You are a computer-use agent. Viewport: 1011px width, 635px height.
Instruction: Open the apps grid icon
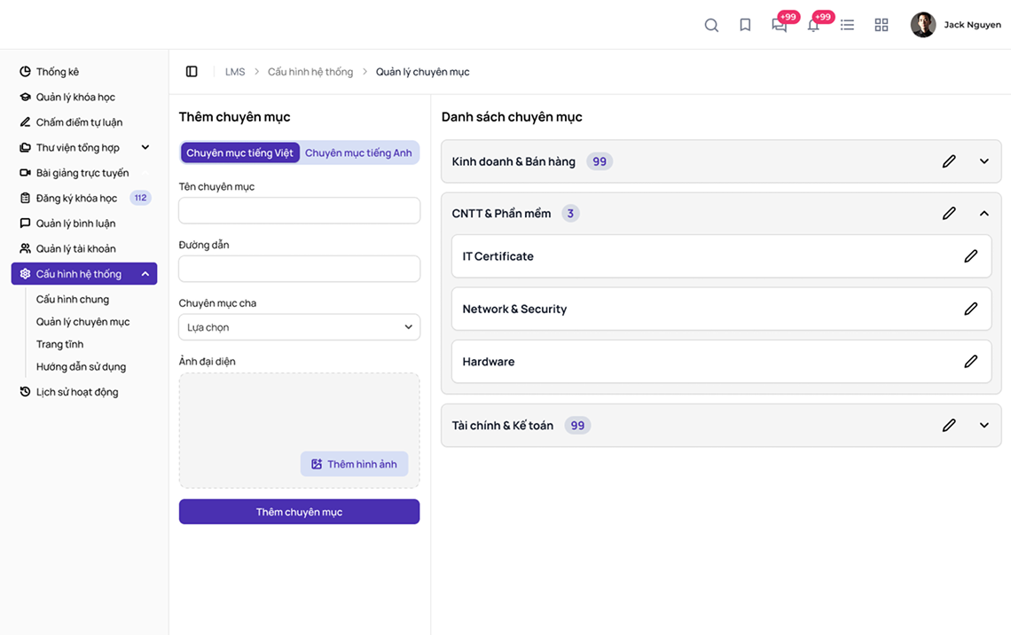[881, 25]
